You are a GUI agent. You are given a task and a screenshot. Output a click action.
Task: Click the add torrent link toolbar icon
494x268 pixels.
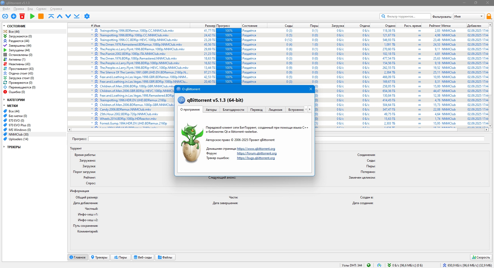(5, 16)
